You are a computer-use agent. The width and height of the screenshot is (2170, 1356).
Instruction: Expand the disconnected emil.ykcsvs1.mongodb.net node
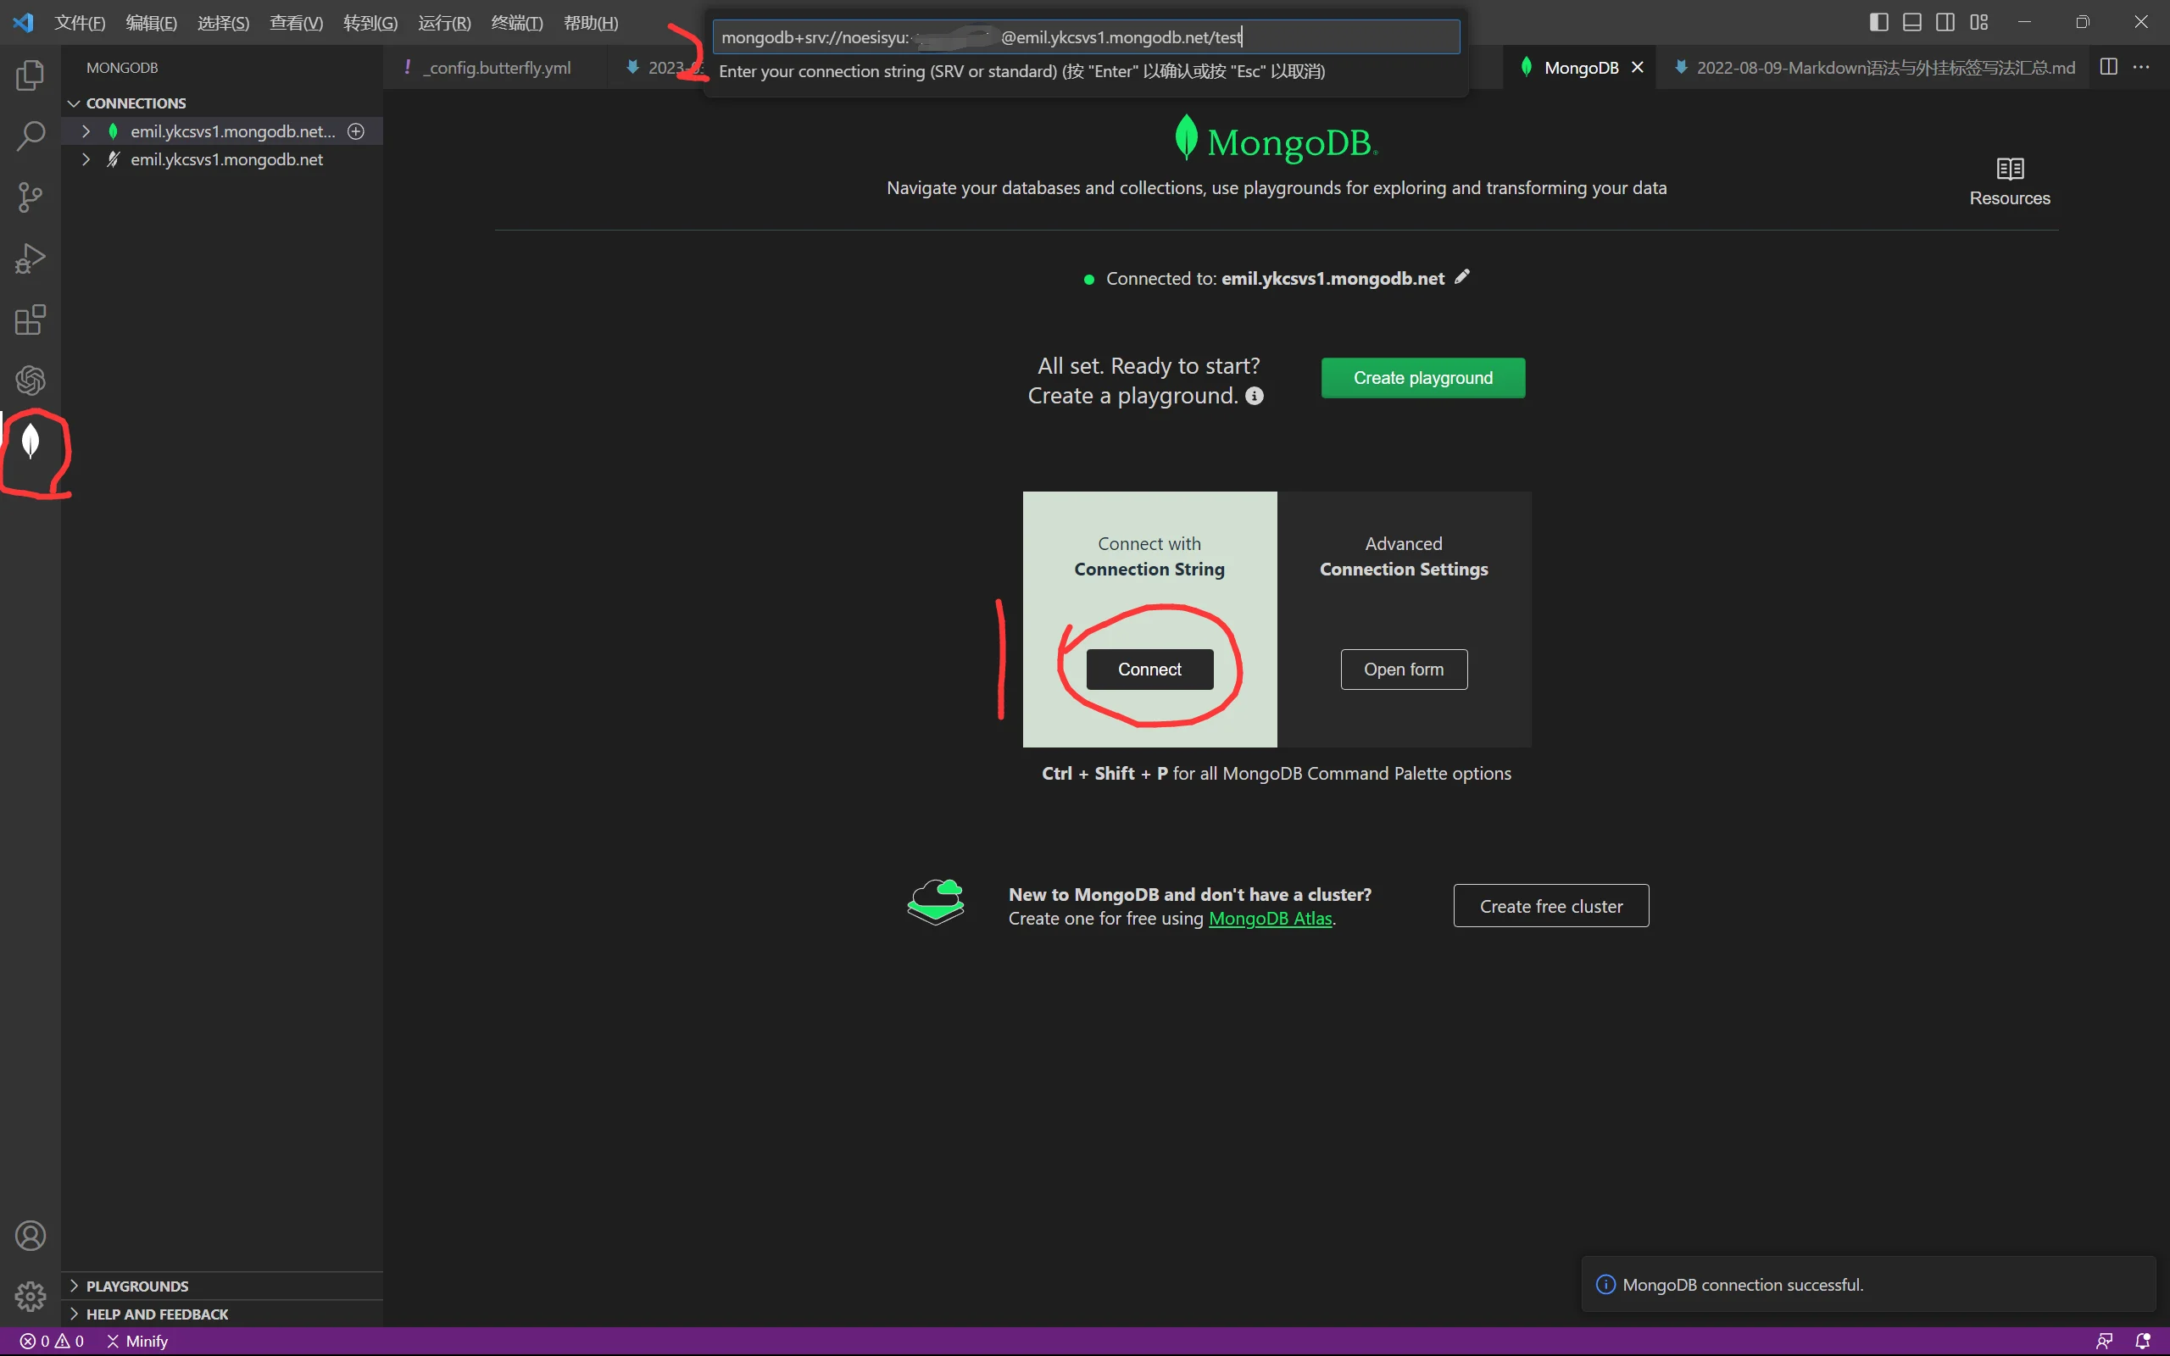pyautogui.click(x=85, y=158)
